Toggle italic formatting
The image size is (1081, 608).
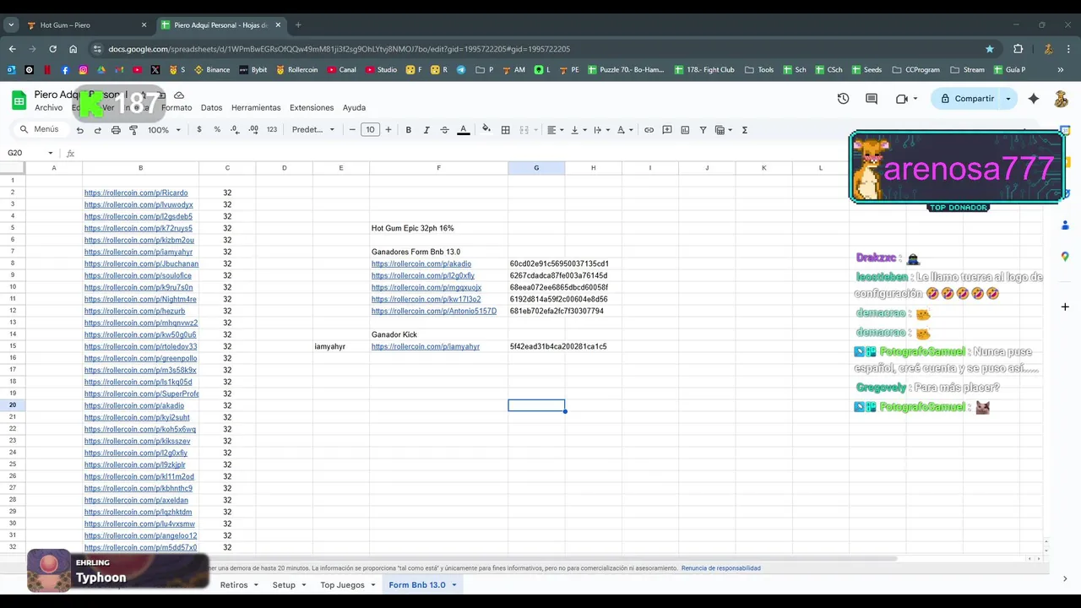(426, 130)
